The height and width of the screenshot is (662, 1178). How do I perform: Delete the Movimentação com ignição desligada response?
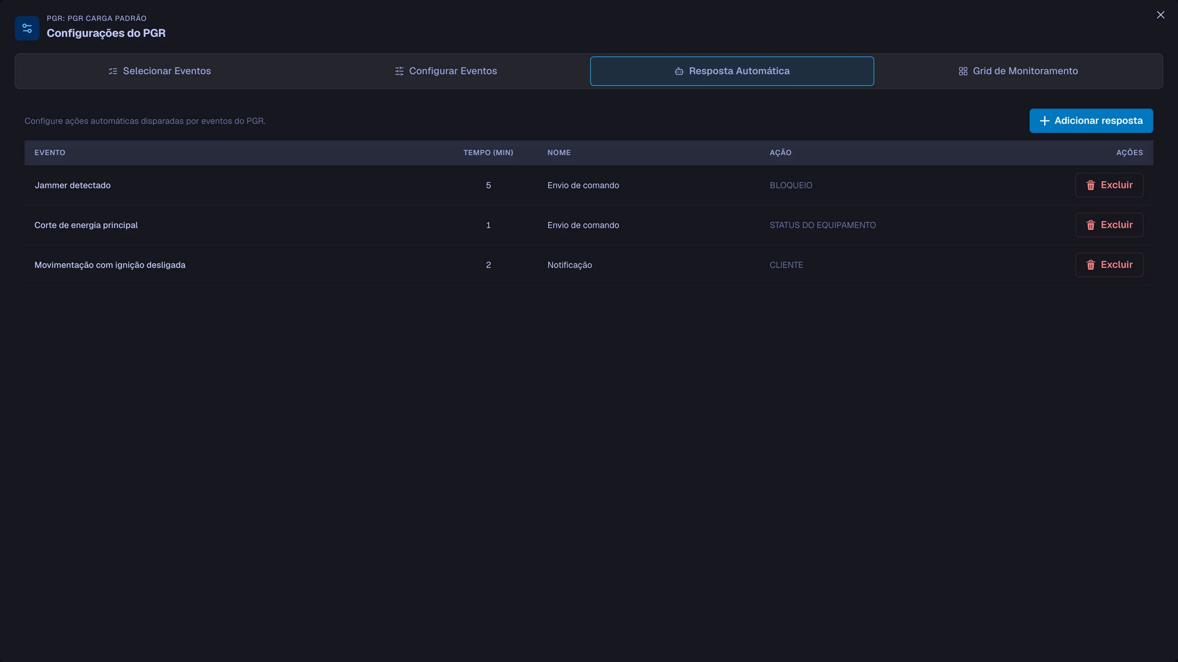(1109, 265)
